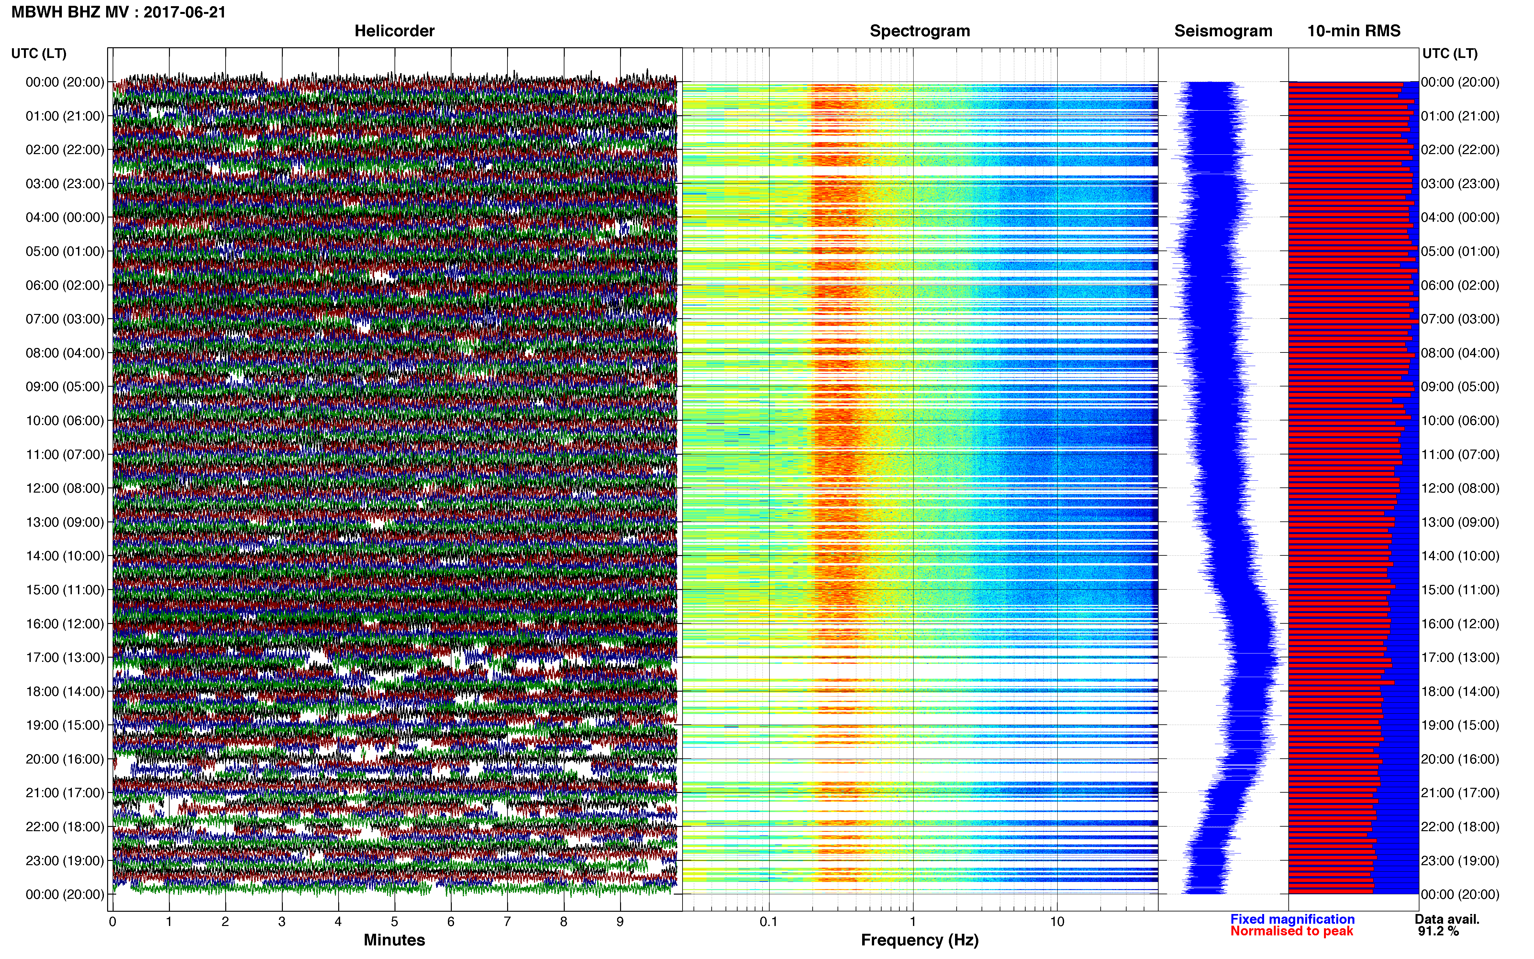The height and width of the screenshot is (959, 1534).
Task: Click the left '16:00 (12:00)' time label
Action: pyautogui.click(x=65, y=623)
